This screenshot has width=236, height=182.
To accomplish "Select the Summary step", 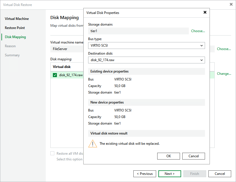I will pyautogui.click(x=12, y=55).
